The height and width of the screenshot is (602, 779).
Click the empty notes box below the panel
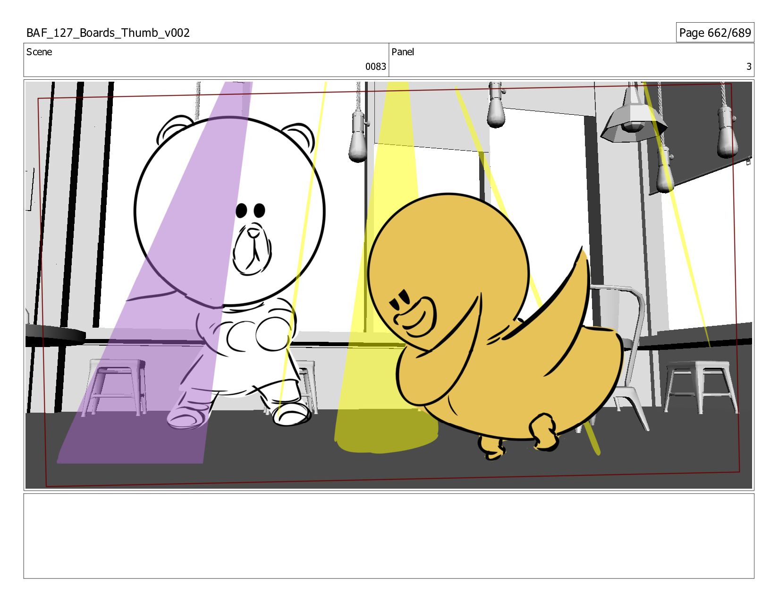pos(389,536)
